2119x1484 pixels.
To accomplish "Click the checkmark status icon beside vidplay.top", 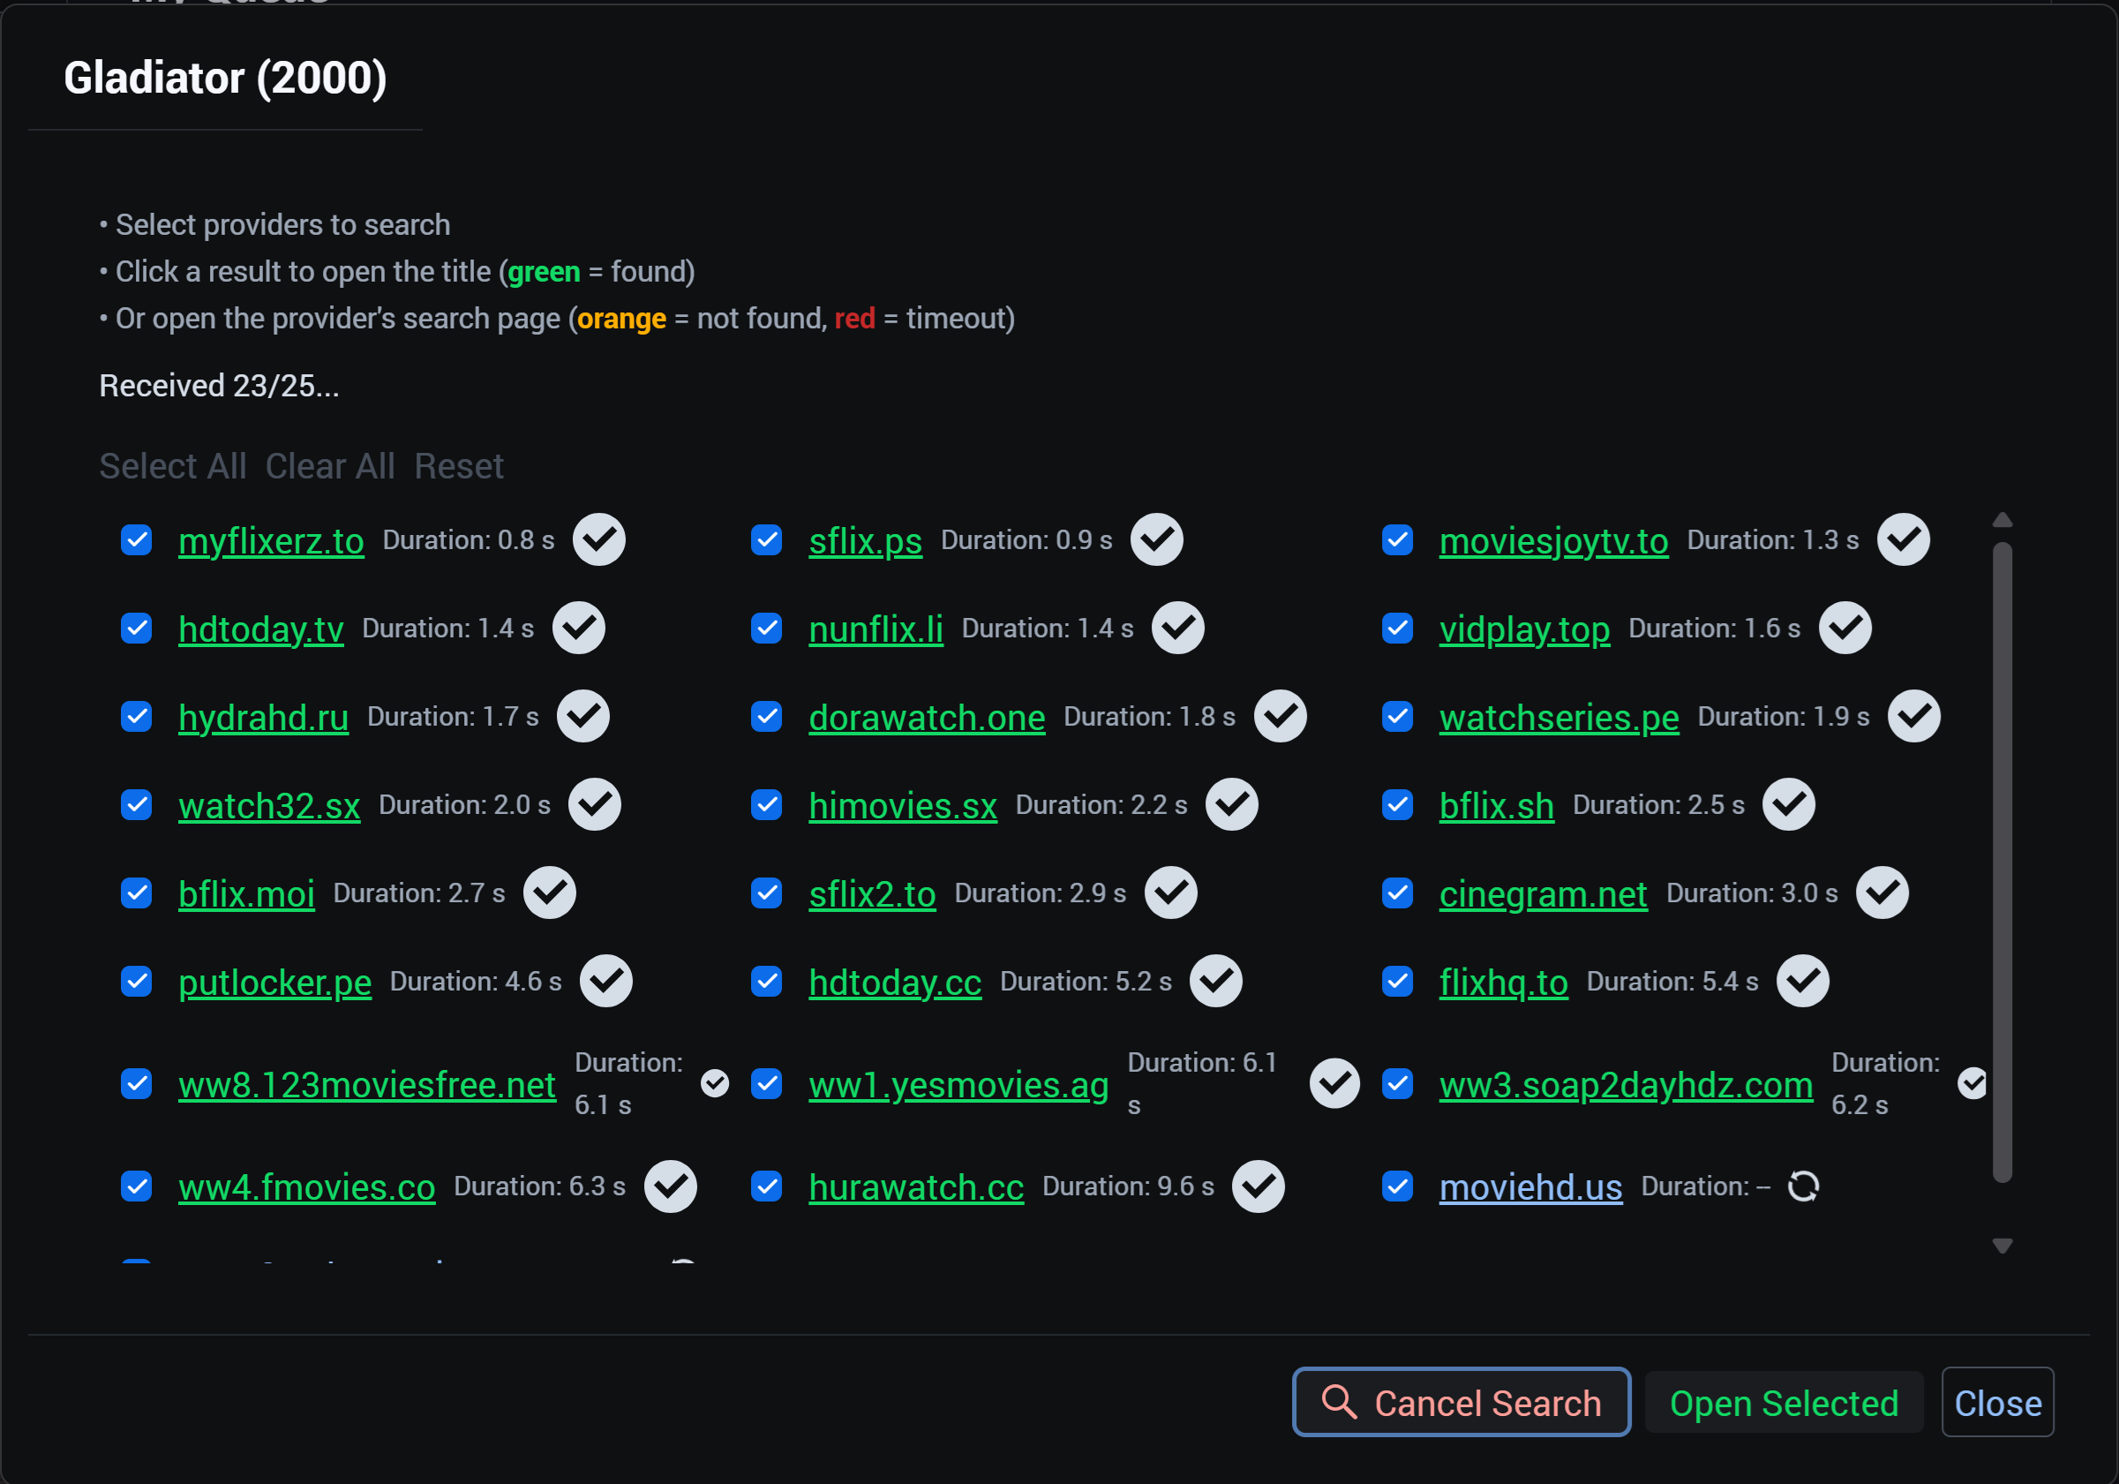I will pos(1845,628).
